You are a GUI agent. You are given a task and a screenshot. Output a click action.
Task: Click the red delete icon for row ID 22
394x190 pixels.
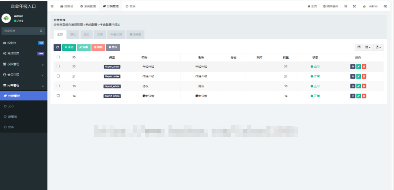364,67
